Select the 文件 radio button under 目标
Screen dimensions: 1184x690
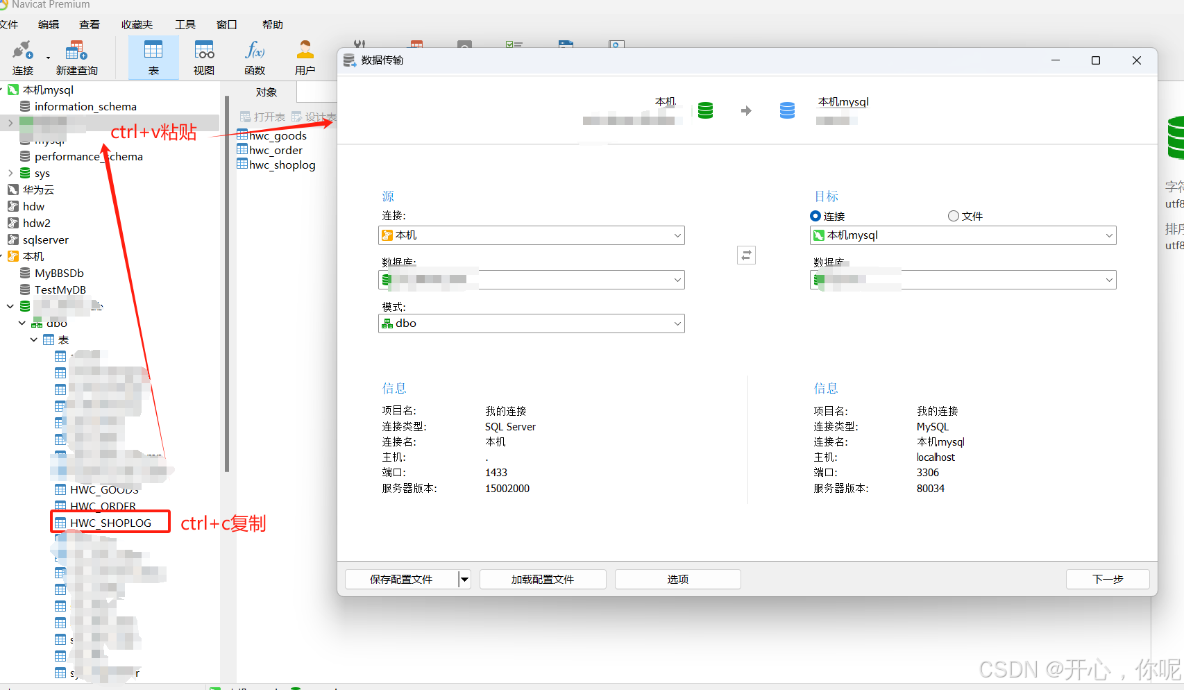tap(953, 216)
